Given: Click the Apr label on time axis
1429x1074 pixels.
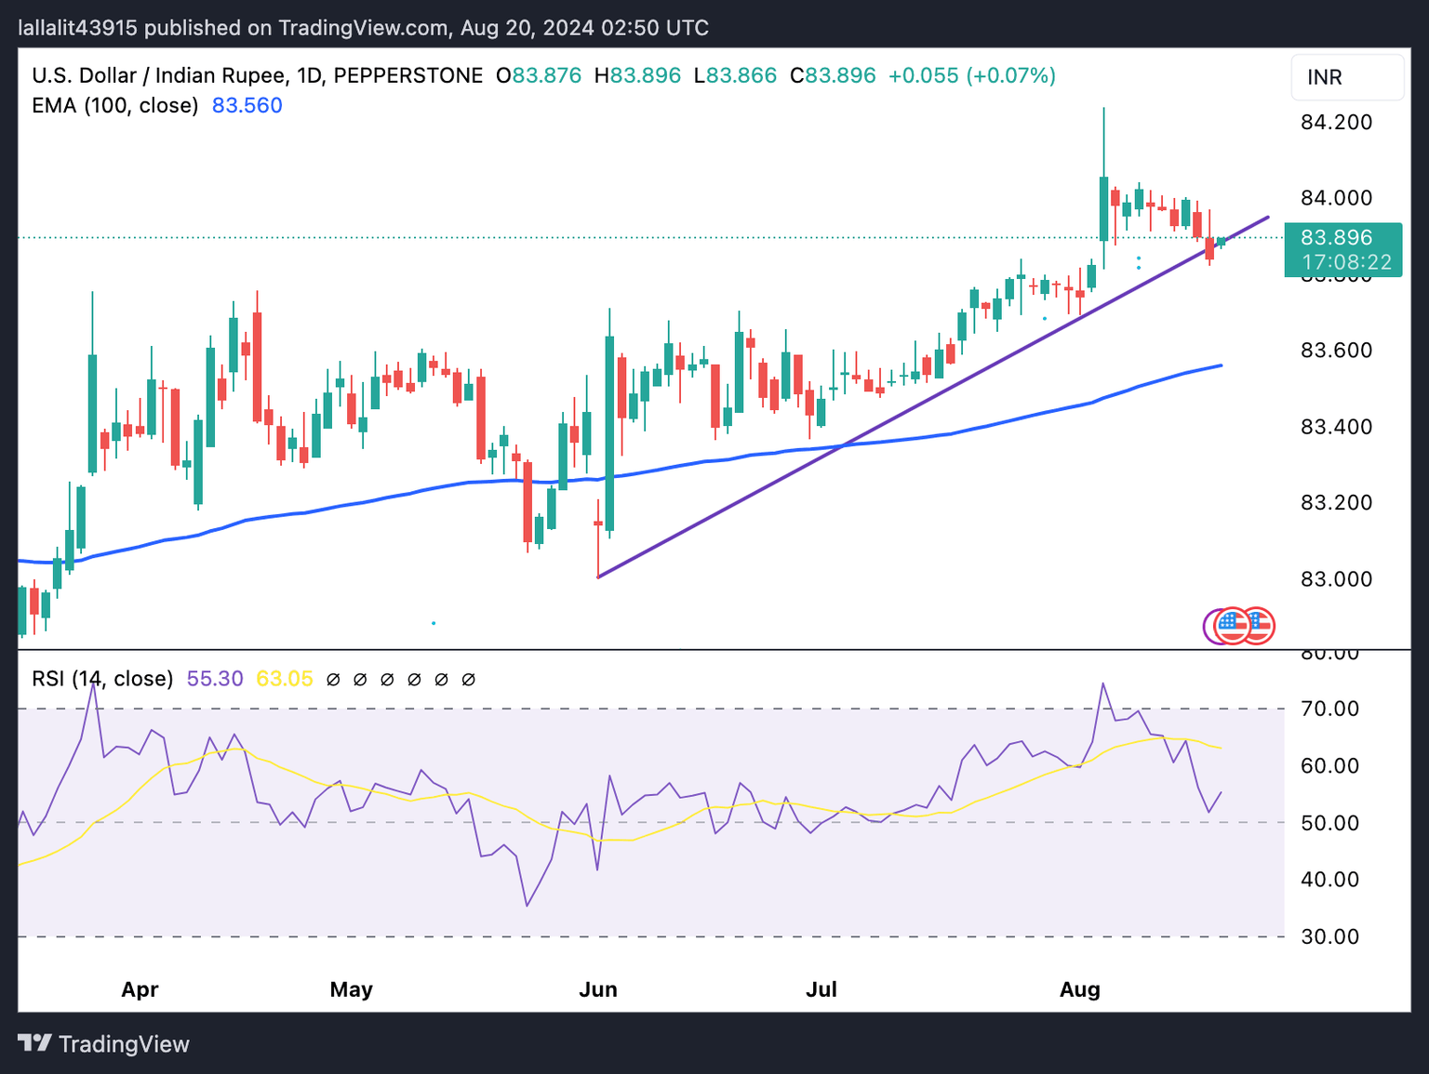Looking at the screenshot, I should [140, 989].
